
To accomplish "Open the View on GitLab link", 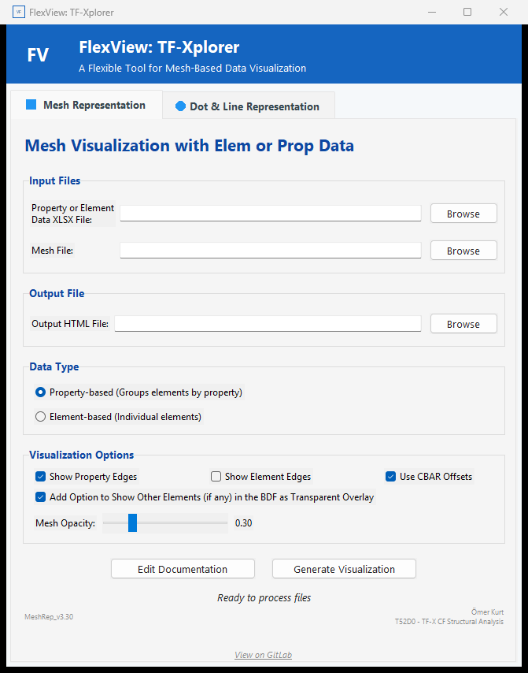I will (264, 655).
